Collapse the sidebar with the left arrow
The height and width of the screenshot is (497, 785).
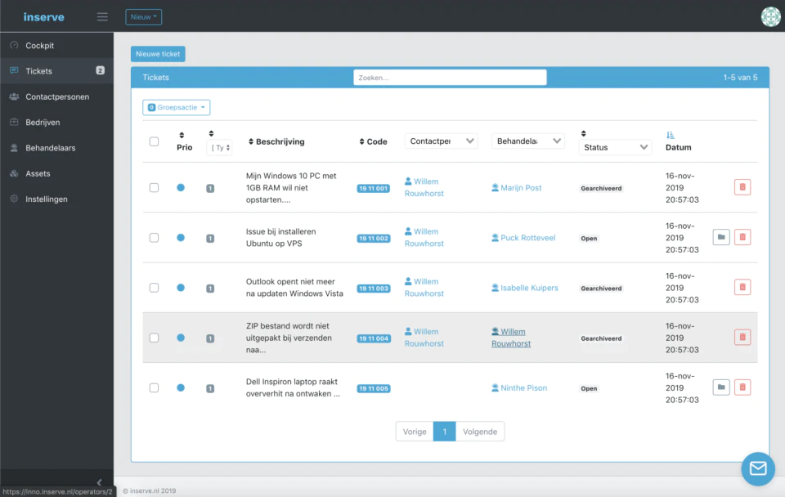coord(99,482)
